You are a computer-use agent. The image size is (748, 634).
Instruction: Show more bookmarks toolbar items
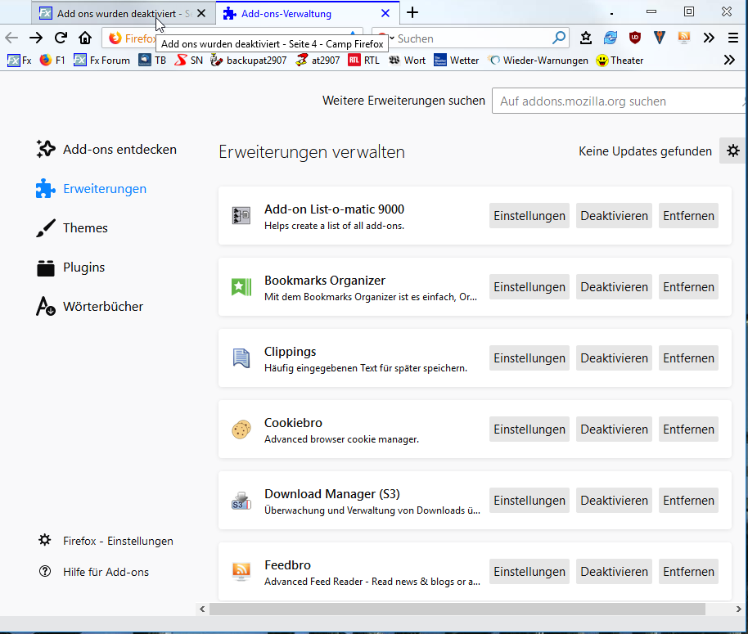tap(729, 60)
